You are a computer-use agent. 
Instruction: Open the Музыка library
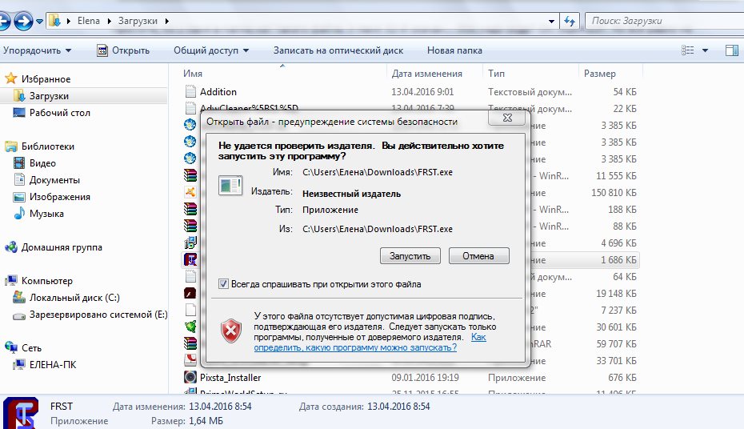tap(46, 214)
